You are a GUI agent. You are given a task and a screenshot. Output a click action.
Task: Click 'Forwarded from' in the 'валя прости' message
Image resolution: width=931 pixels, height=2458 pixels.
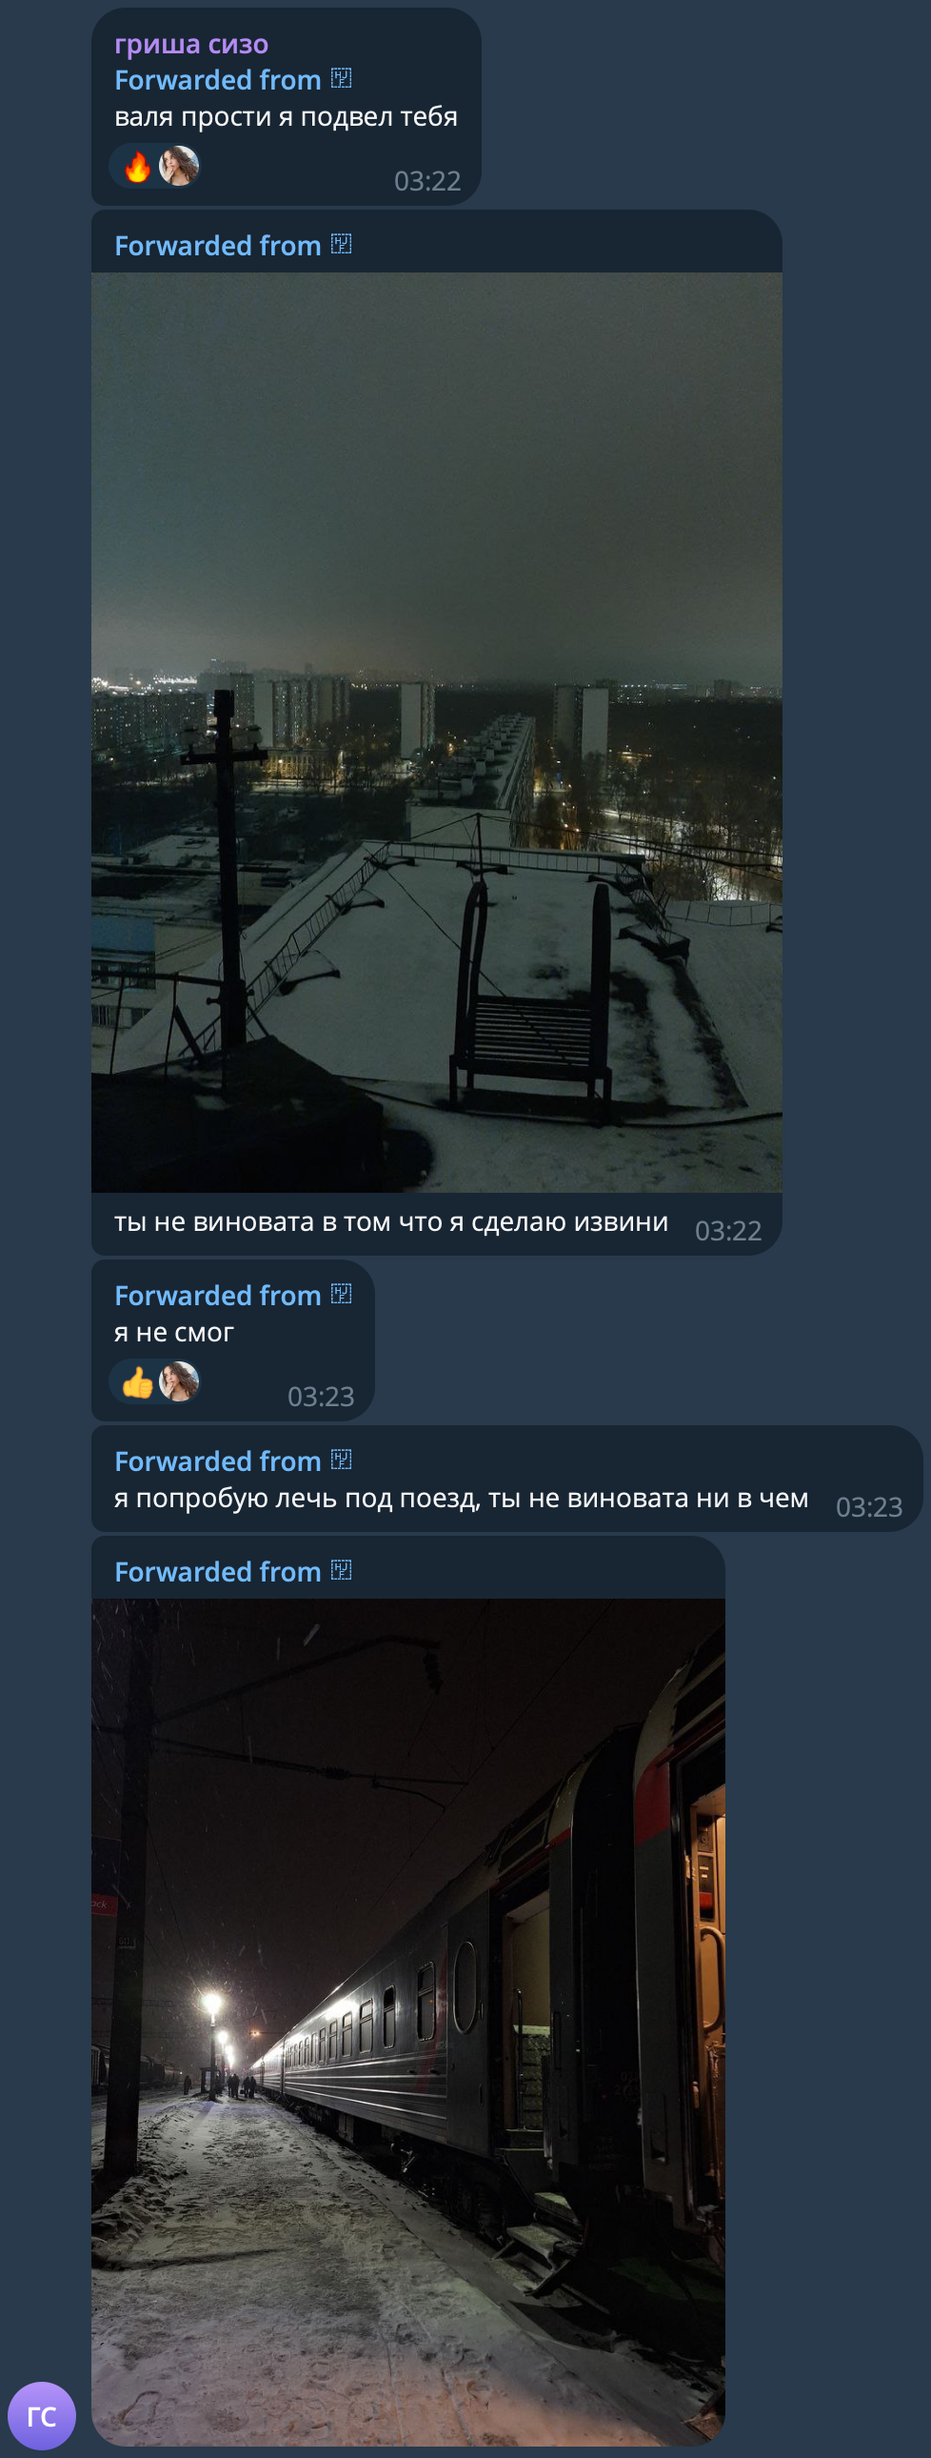(x=217, y=80)
